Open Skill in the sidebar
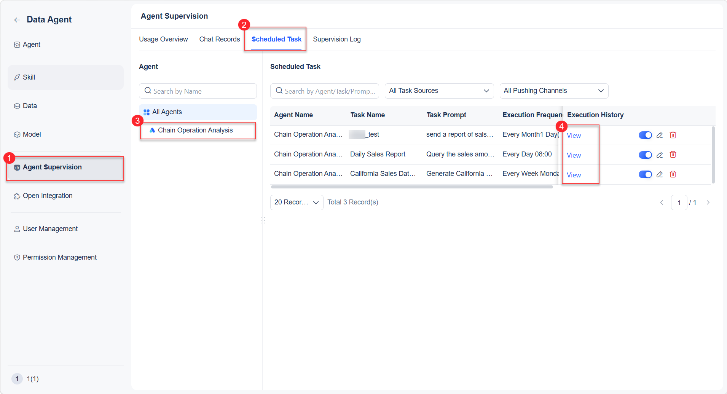Image resolution: width=727 pixels, height=394 pixels. [65, 77]
